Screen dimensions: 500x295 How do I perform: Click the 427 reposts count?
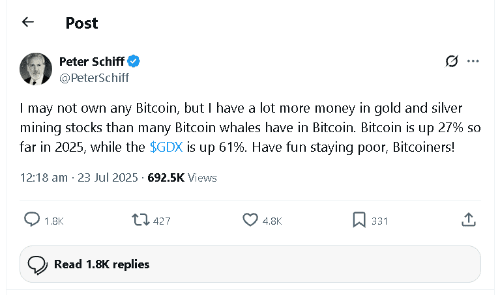(x=162, y=221)
